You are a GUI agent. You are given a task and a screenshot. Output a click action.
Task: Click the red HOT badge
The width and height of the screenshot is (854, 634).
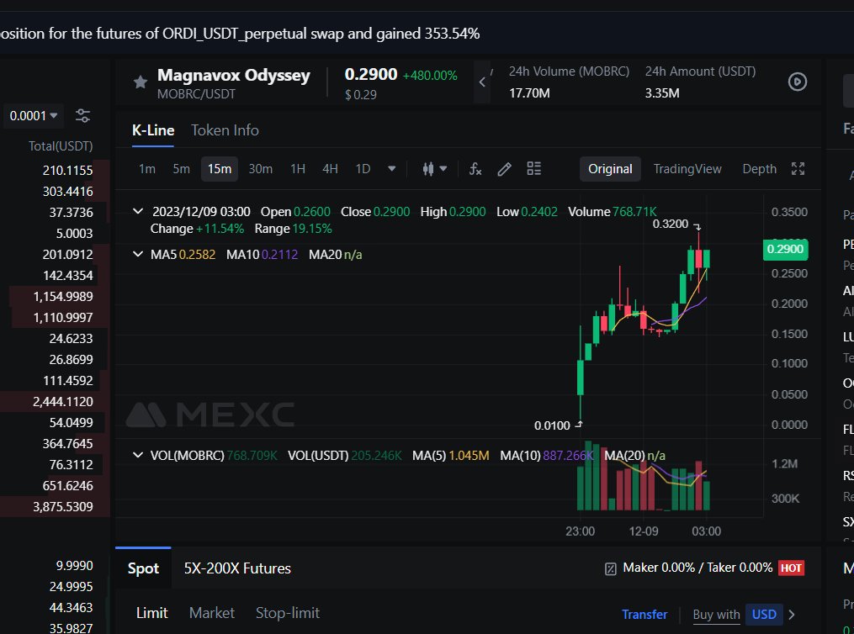(791, 568)
